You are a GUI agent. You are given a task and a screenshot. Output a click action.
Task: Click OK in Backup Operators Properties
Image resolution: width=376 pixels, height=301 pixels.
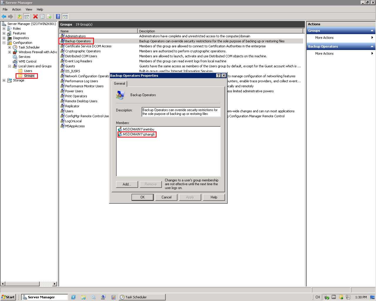[142, 197]
